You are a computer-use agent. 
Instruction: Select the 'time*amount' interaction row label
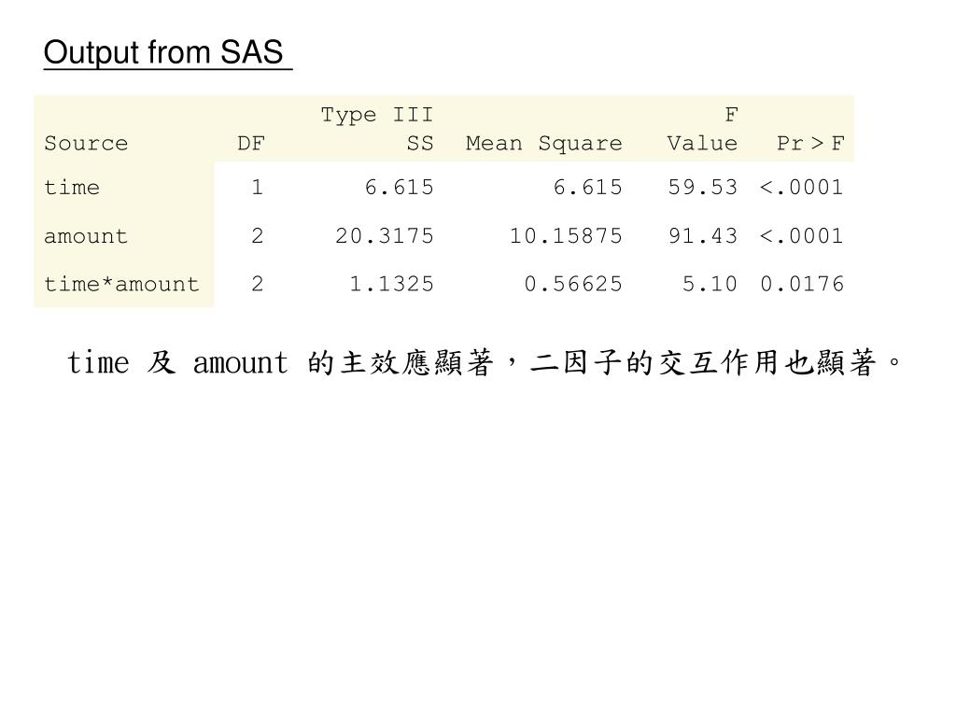coord(122,284)
